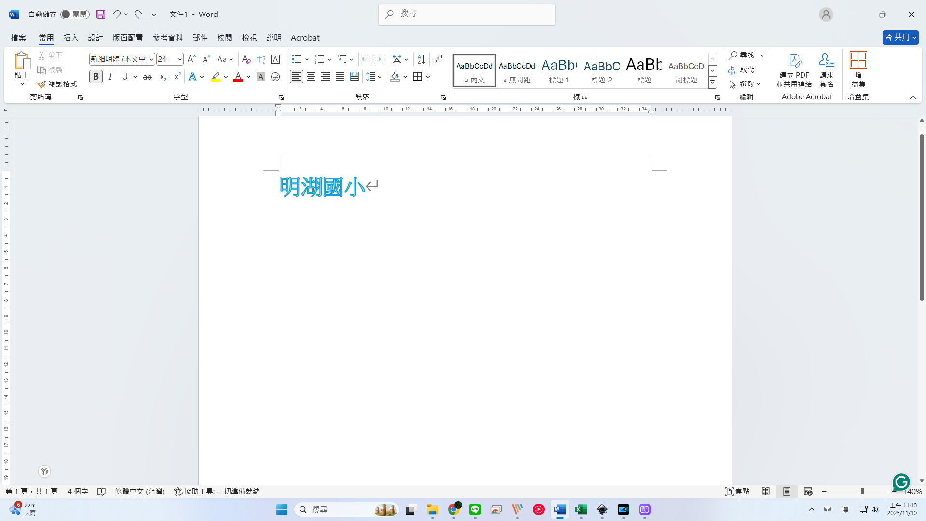
Task: Open the 版面配置 ribbon tab
Action: tap(128, 38)
